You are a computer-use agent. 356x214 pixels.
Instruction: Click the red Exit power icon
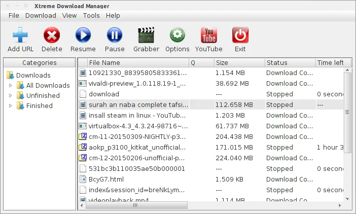pyautogui.click(x=240, y=35)
